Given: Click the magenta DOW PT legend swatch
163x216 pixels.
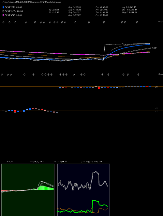Looking at the screenshot, I should click(4, 15).
